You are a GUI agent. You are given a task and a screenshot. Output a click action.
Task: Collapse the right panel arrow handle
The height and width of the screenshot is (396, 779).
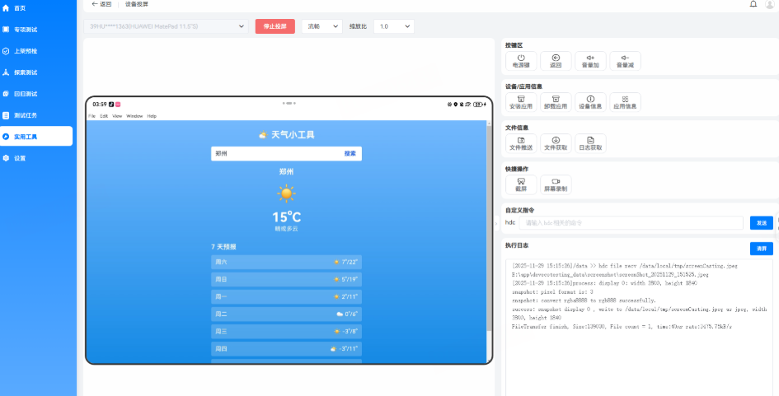pyautogui.click(x=496, y=223)
